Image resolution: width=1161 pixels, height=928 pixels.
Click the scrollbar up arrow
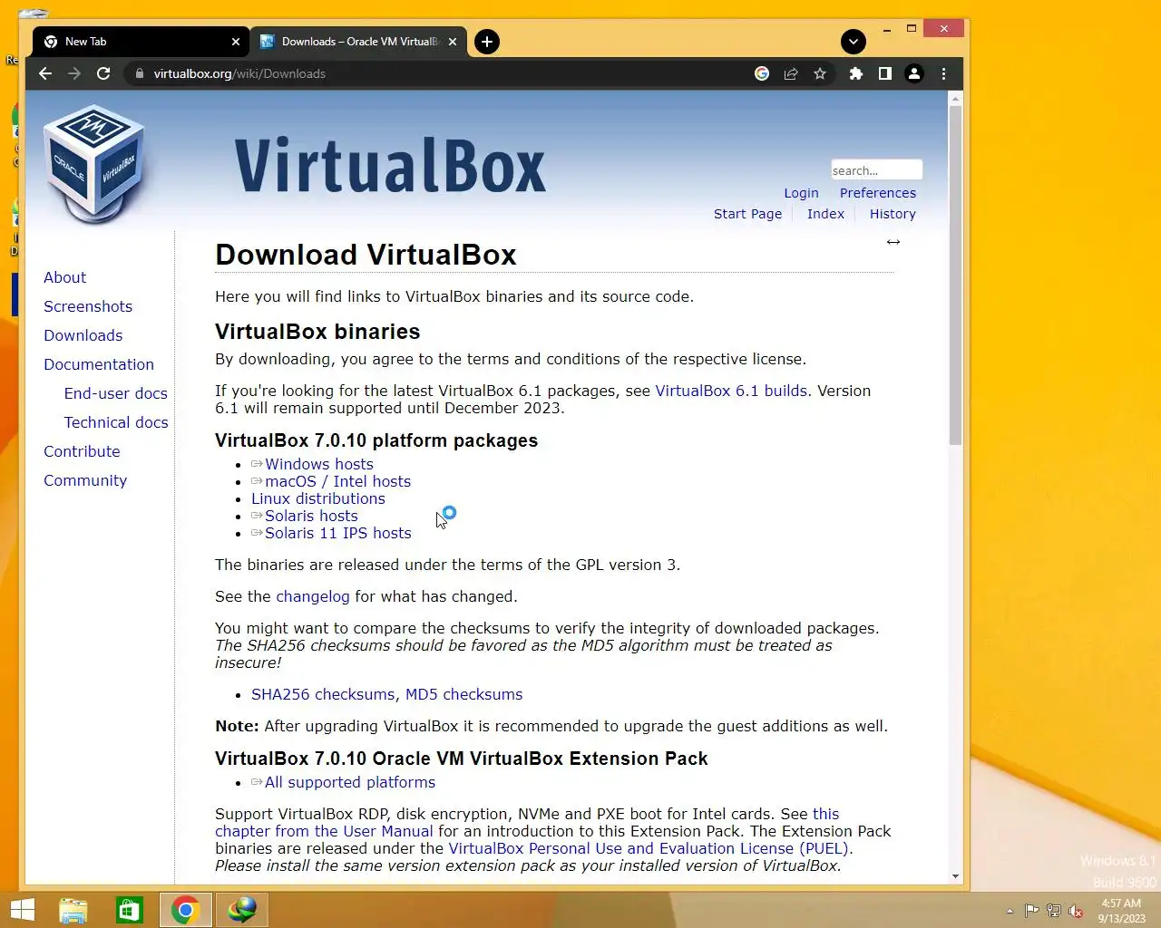[955, 98]
